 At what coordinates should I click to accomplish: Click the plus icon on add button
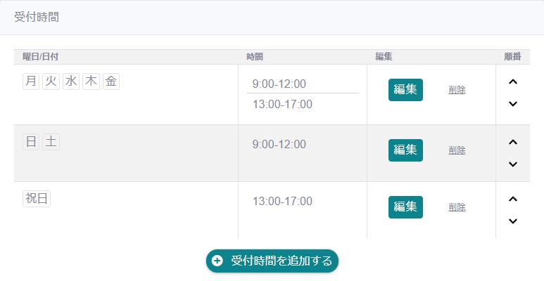(x=217, y=261)
